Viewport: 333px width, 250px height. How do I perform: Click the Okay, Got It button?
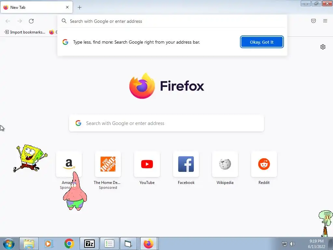[262, 42]
